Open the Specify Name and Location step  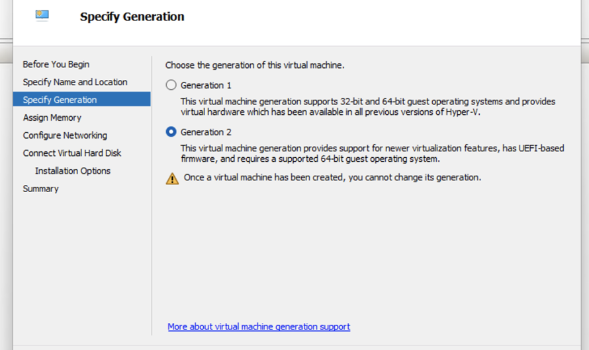tap(75, 82)
